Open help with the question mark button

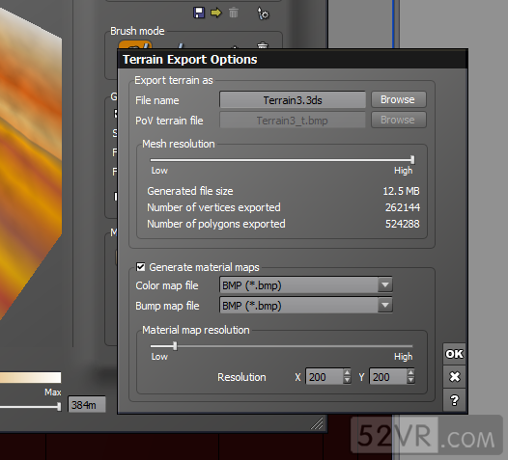[454, 400]
